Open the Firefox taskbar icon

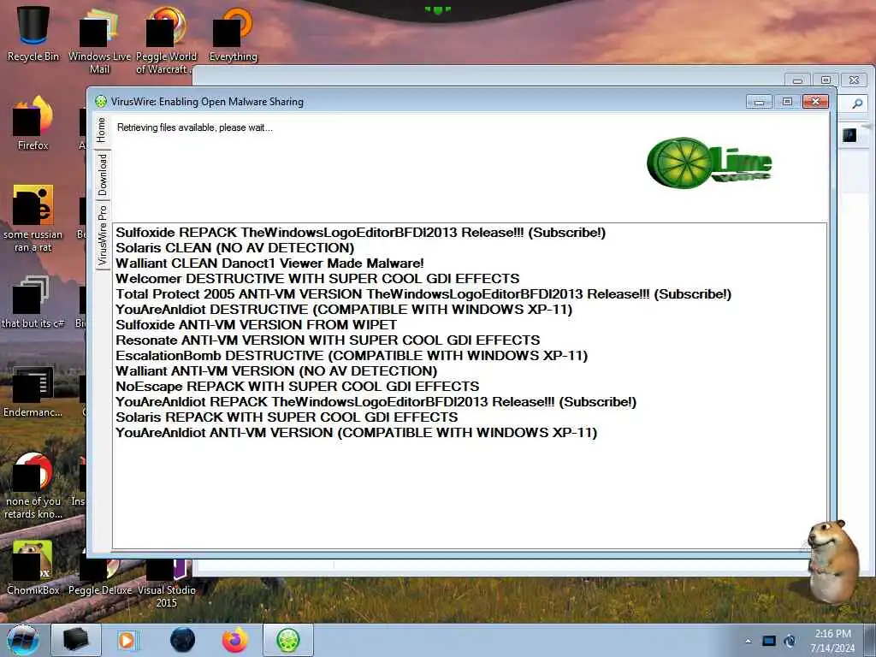(x=234, y=640)
